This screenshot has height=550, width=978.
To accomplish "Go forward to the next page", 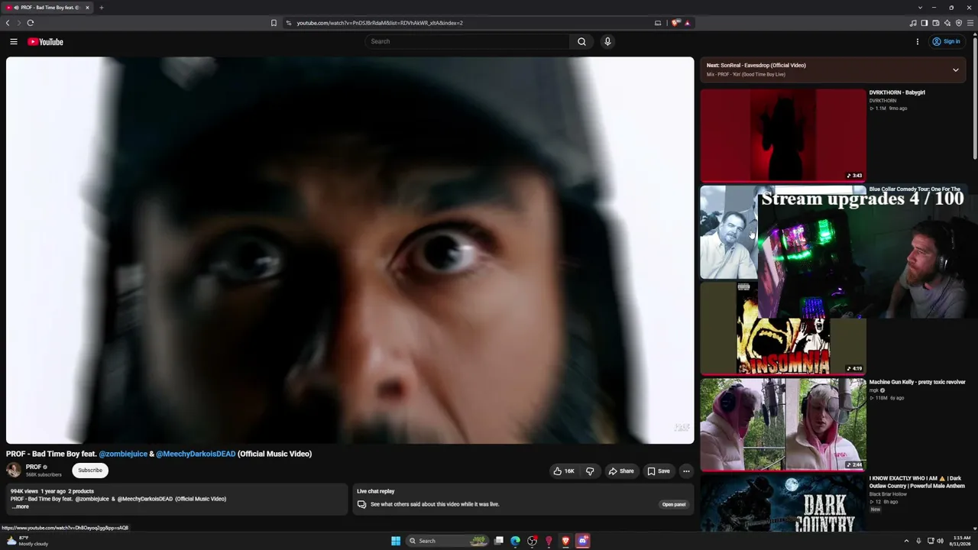I will (x=19, y=23).
